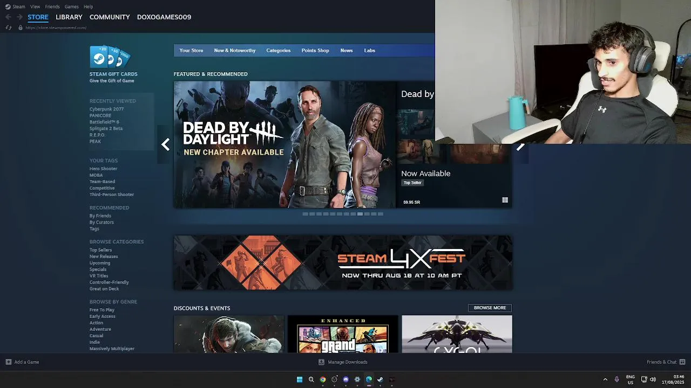Select the STORE tab
Image resolution: width=691 pixels, height=388 pixels.
[x=38, y=17]
